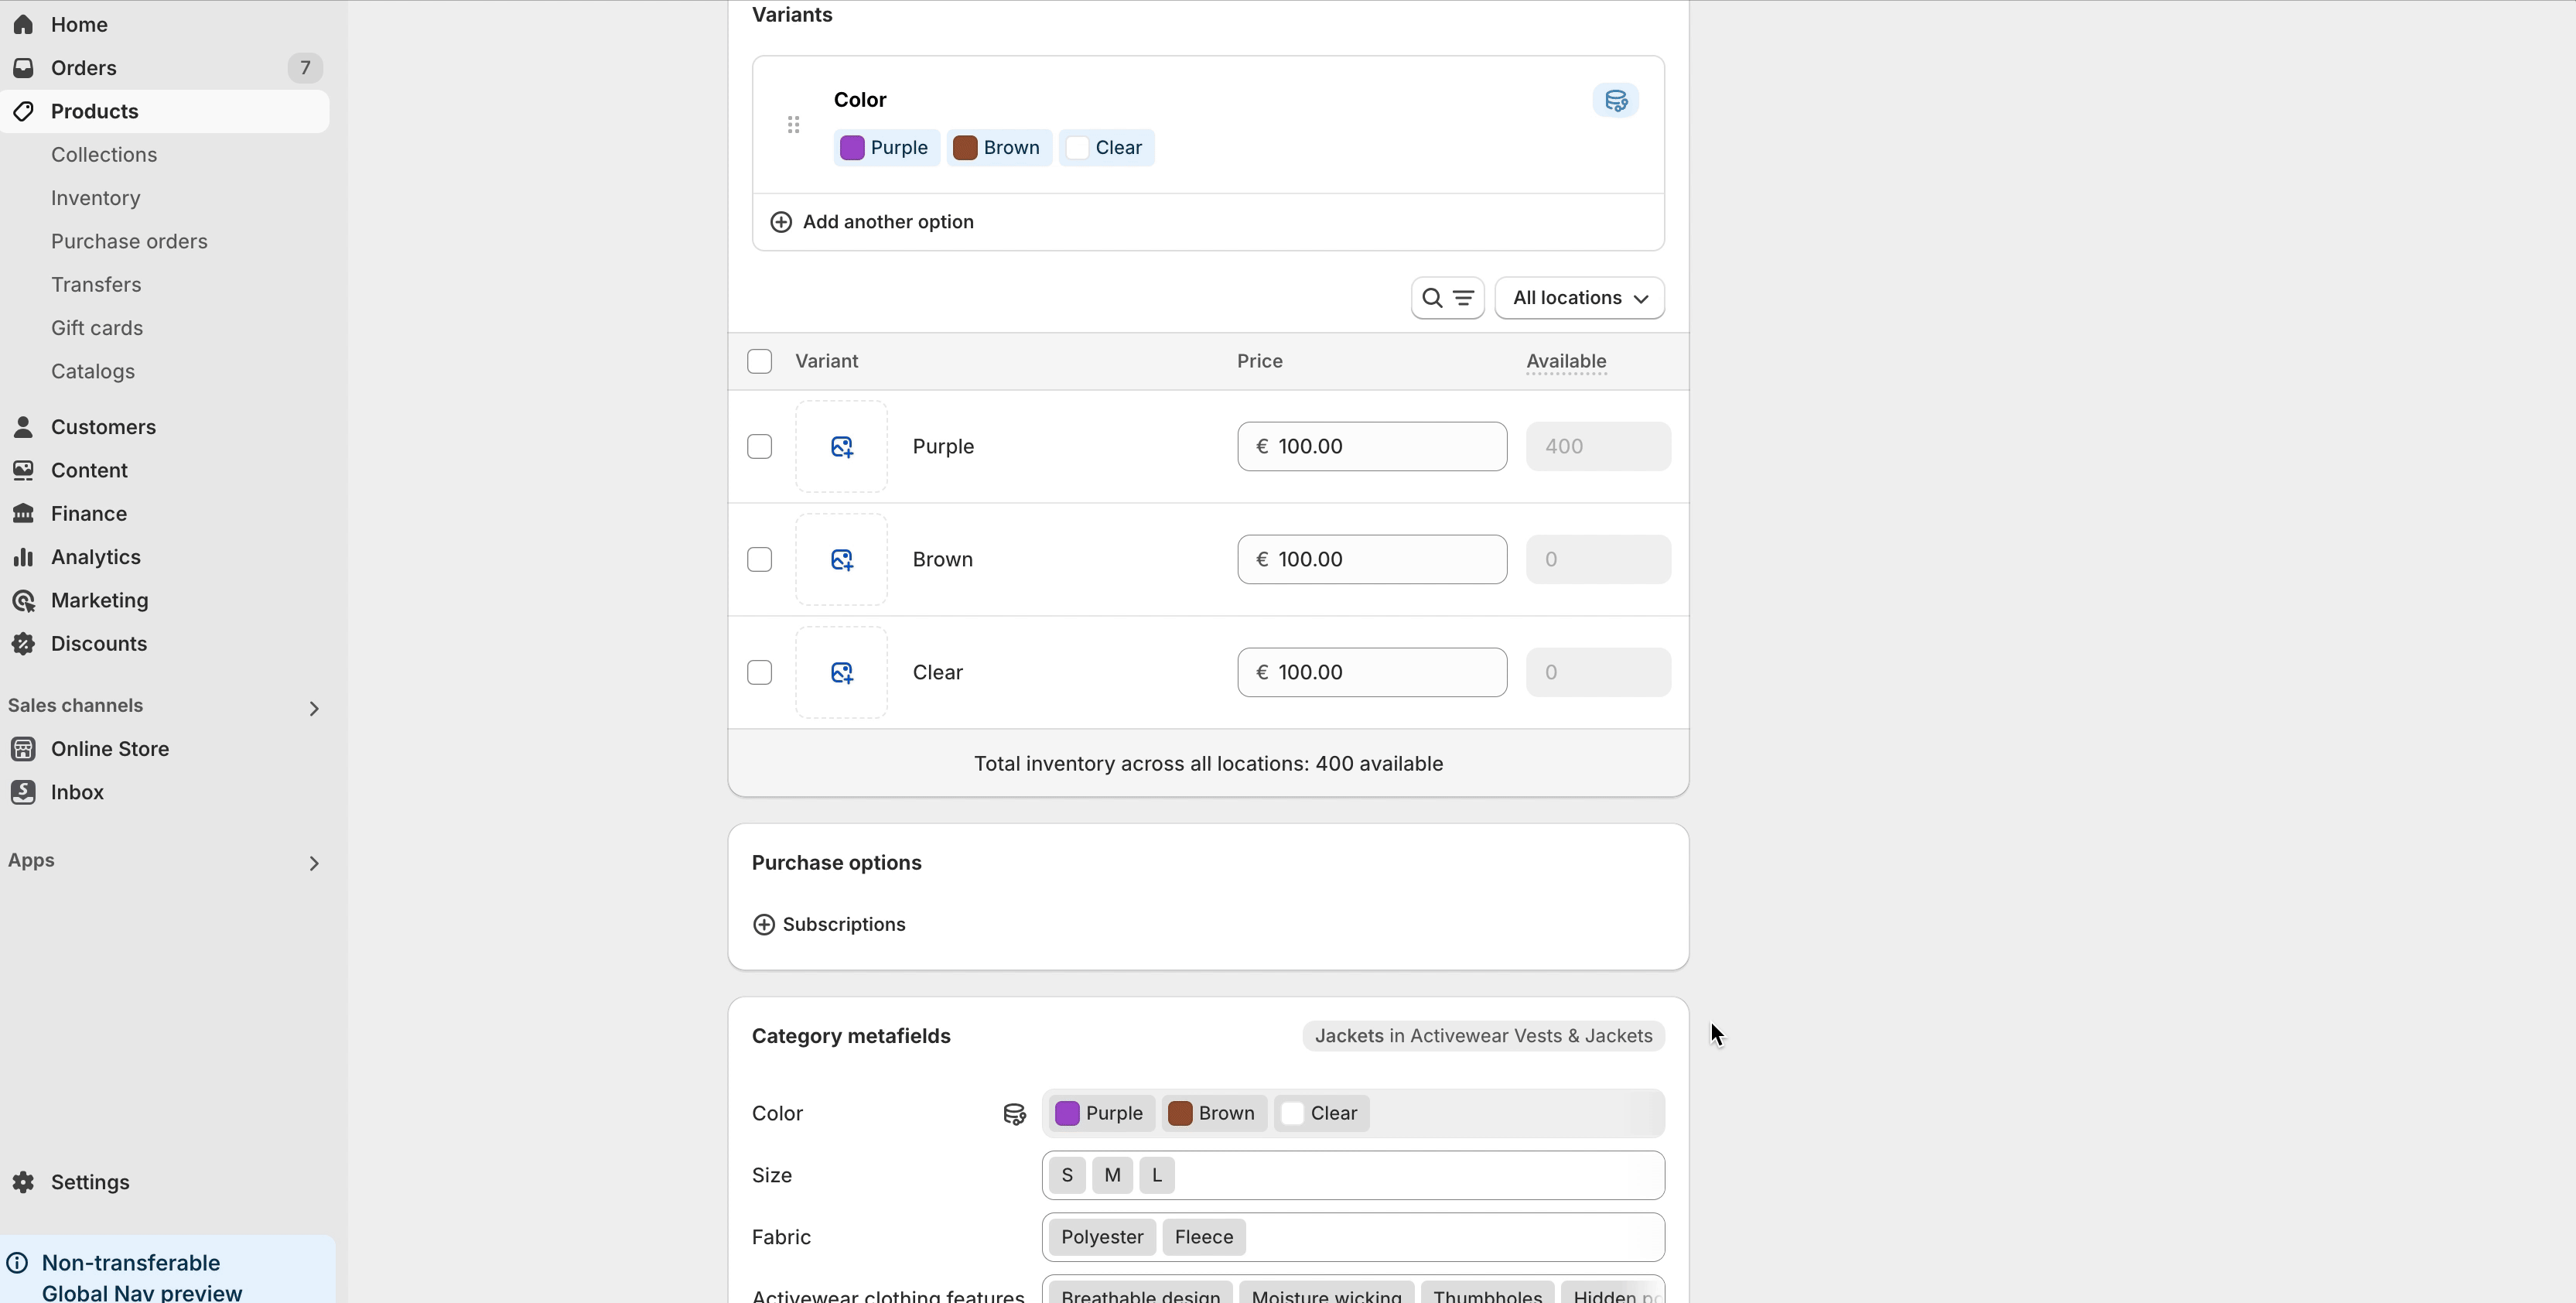Expand the Apps section chevron

313,863
